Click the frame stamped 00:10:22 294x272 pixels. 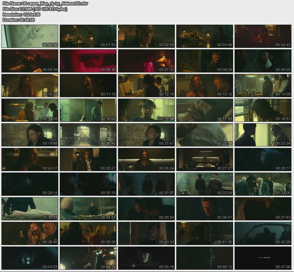coord(30,85)
